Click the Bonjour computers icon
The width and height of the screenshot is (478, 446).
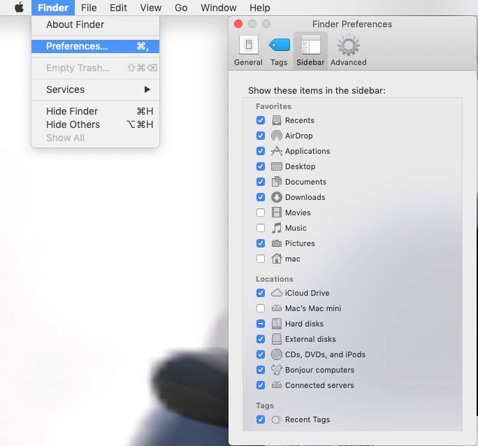277,370
